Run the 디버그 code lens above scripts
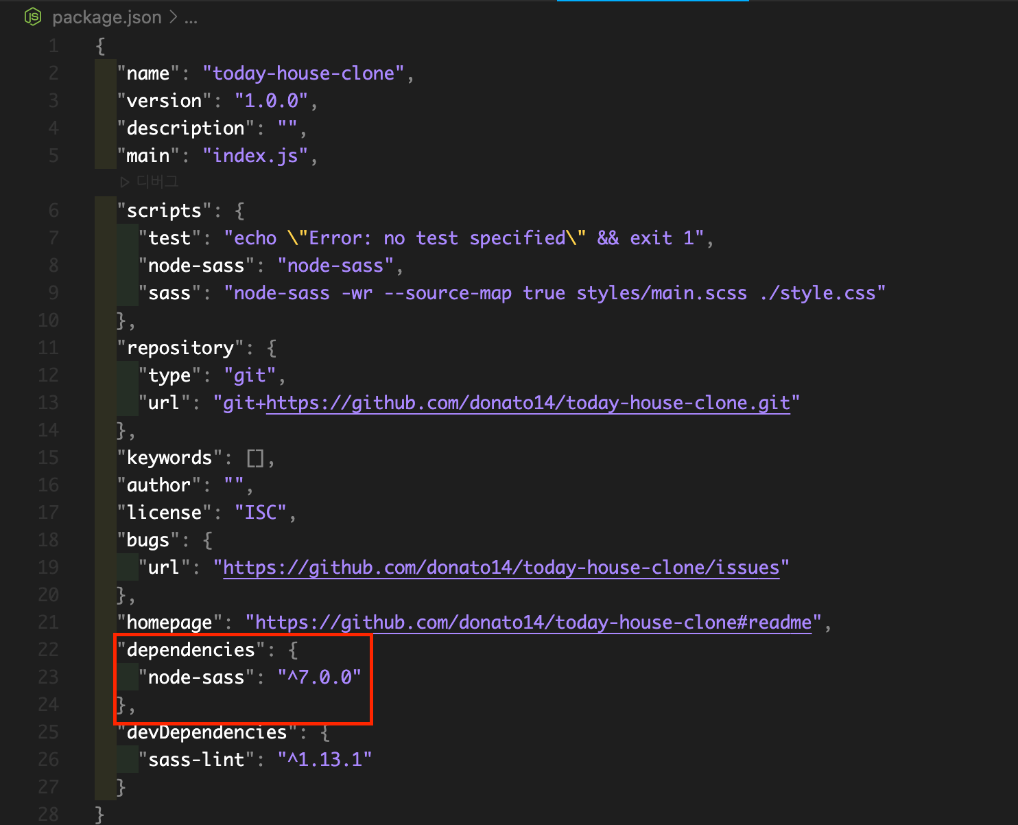Image resolution: width=1018 pixels, height=825 pixels. pos(150,182)
